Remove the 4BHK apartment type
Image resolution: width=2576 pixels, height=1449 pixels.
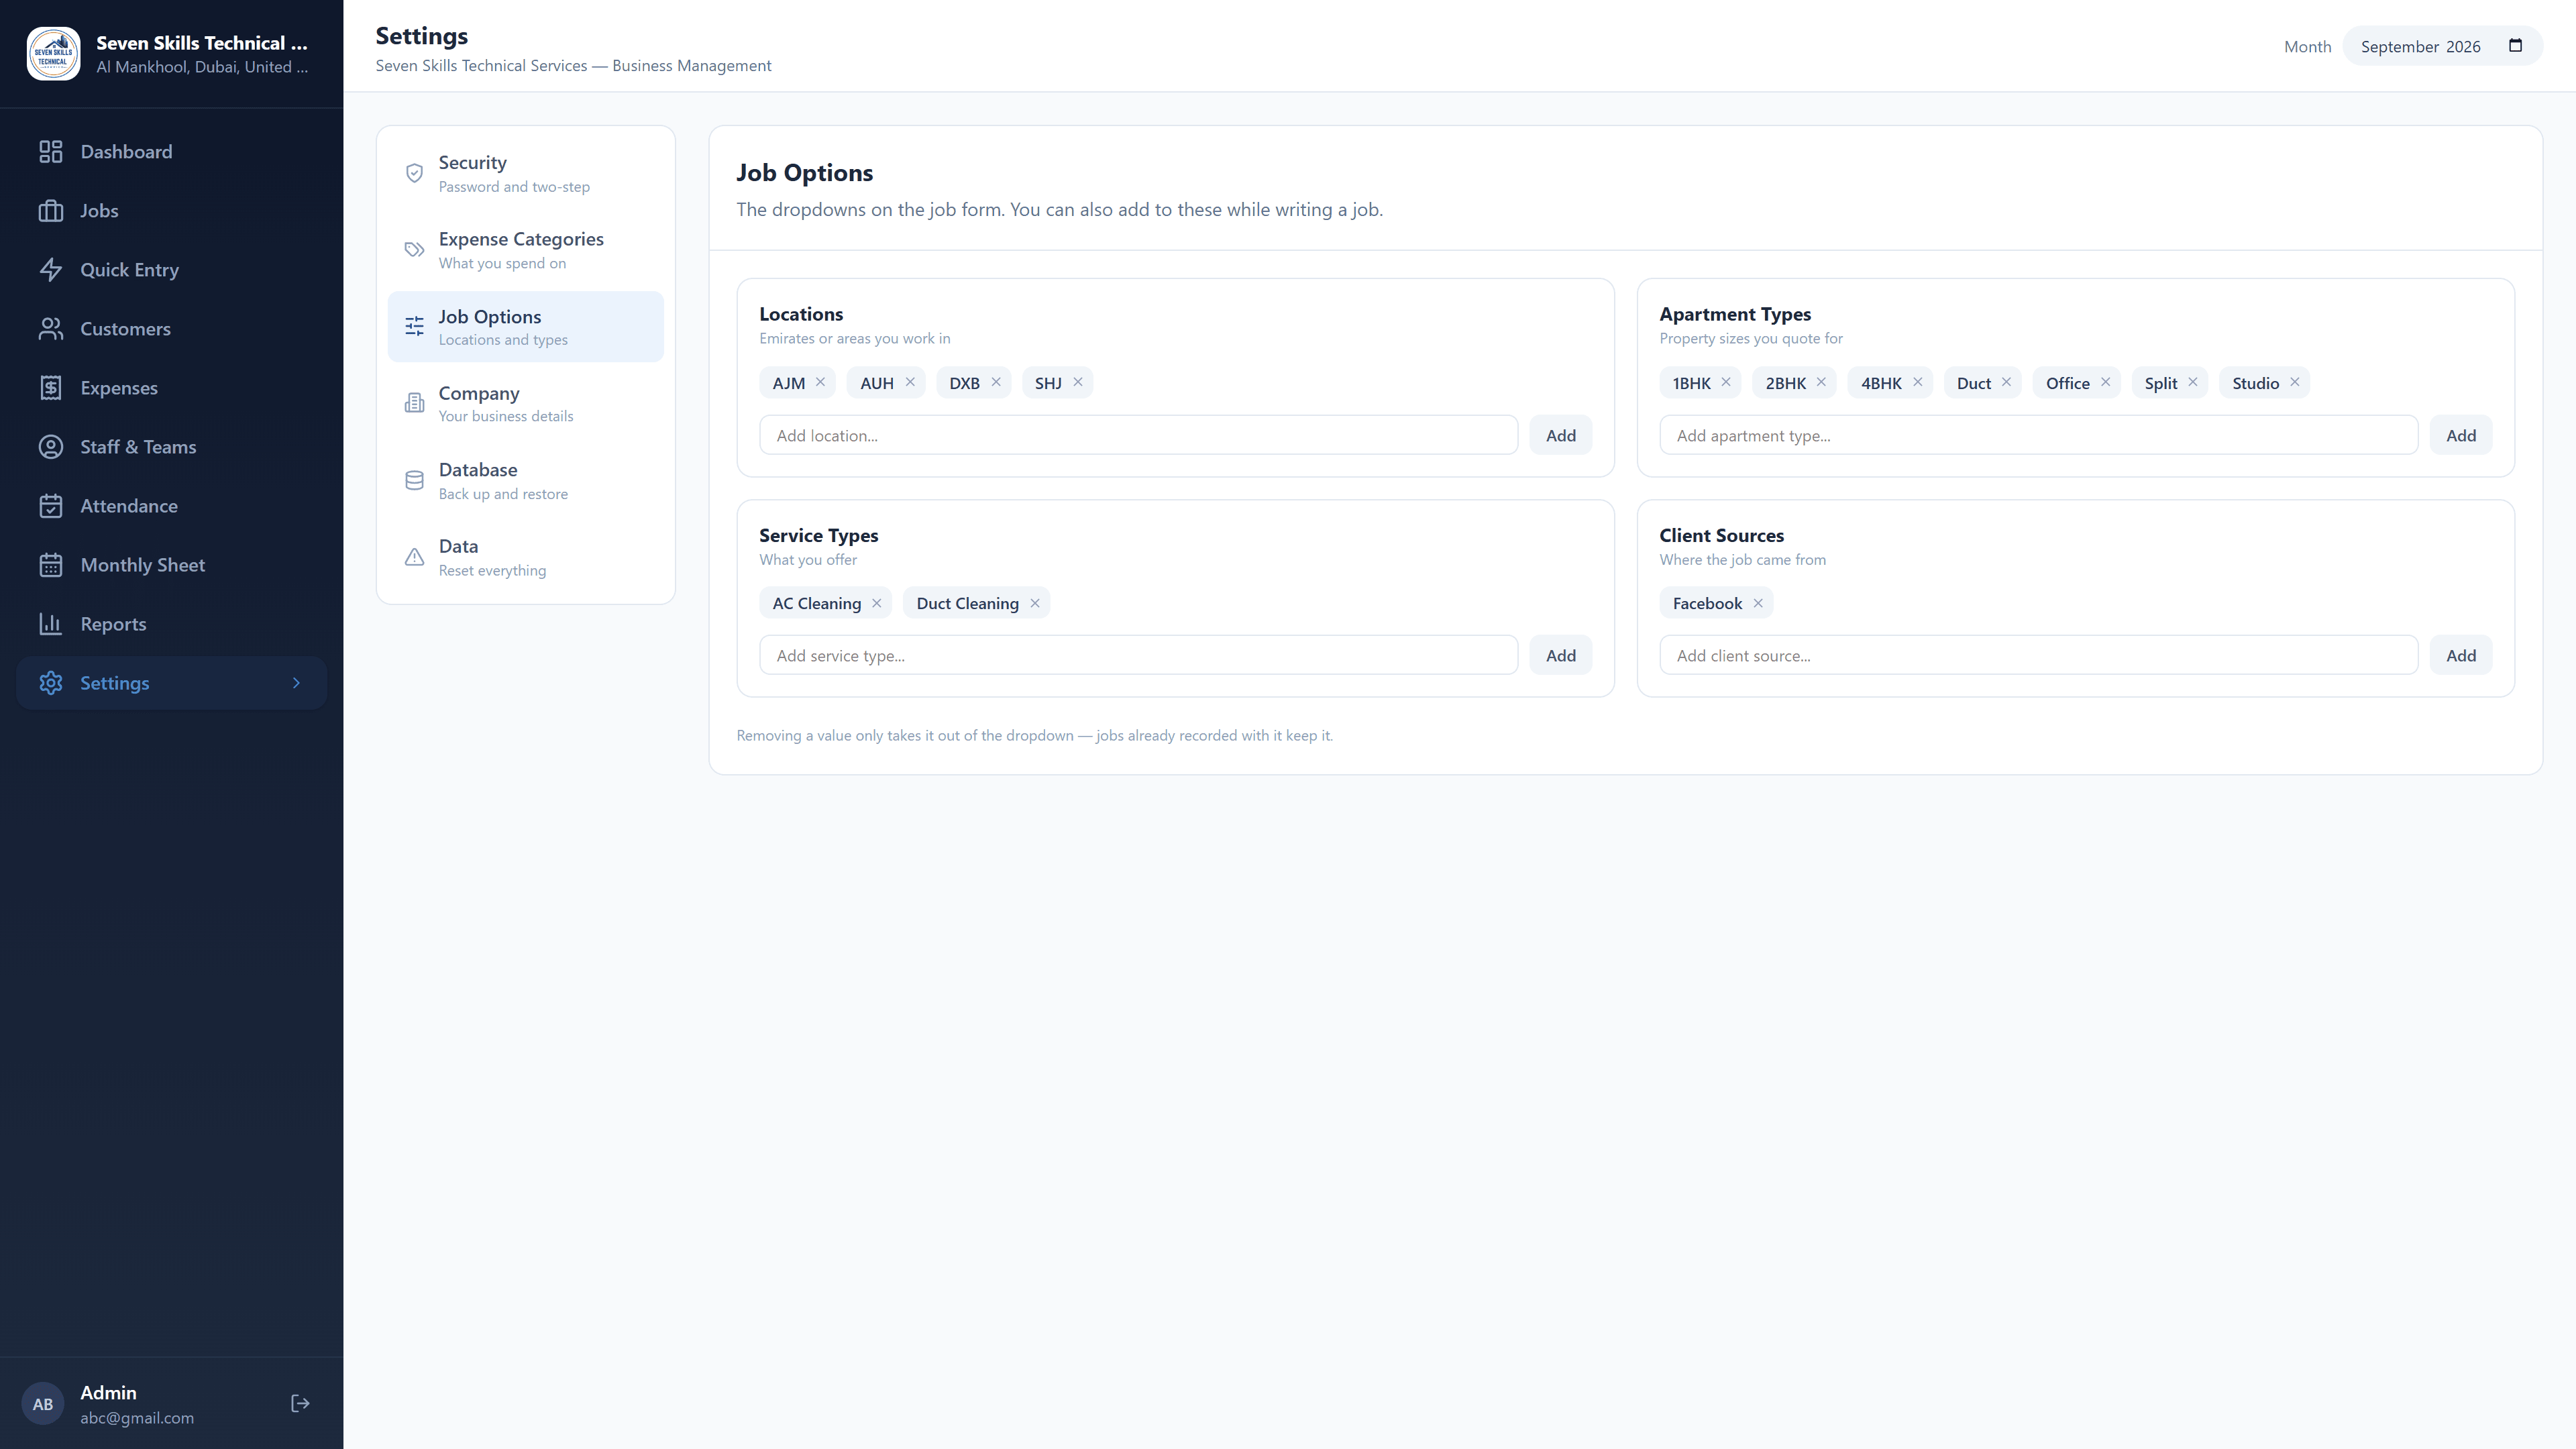1918,382
